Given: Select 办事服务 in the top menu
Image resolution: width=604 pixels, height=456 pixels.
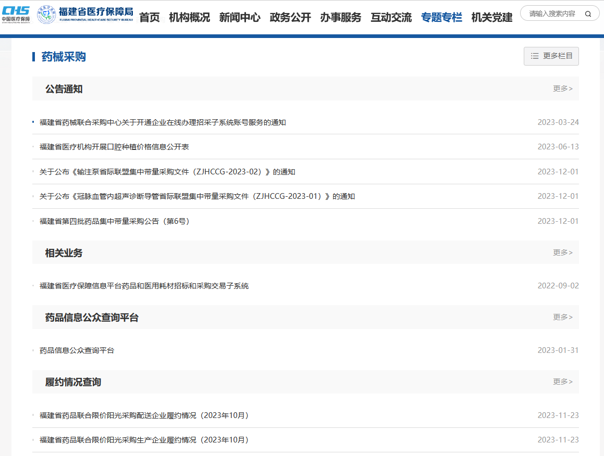Looking at the screenshot, I should (340, 17).
